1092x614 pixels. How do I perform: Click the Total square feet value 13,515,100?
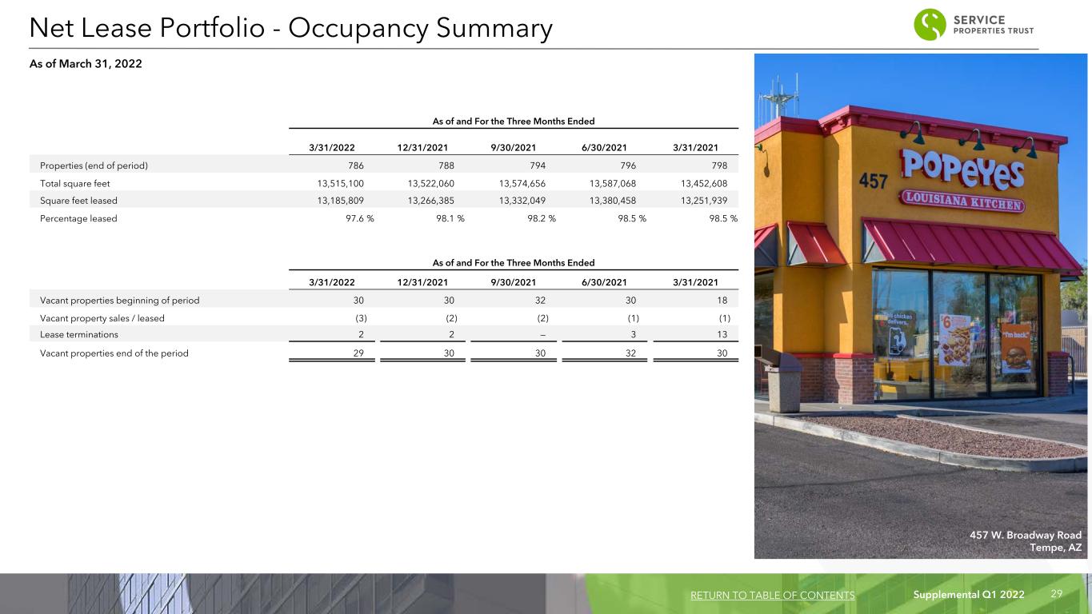click(341, 183)
